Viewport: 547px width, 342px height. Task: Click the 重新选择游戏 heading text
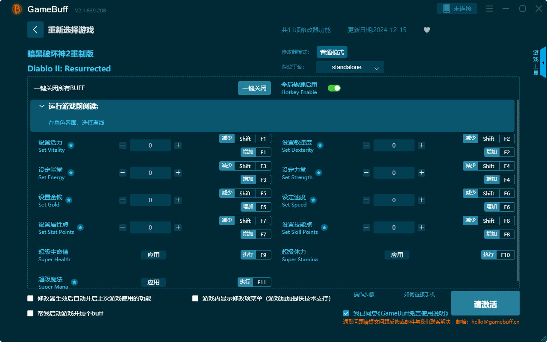71,30
